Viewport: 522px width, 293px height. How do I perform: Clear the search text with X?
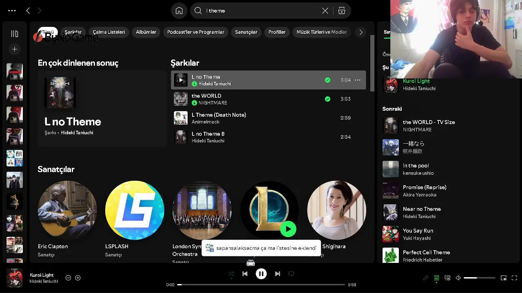(x=325, y=11)
